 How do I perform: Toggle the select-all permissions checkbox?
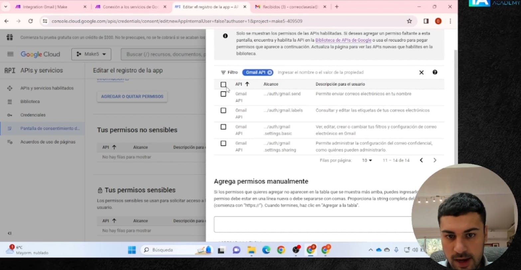(223, 84)
